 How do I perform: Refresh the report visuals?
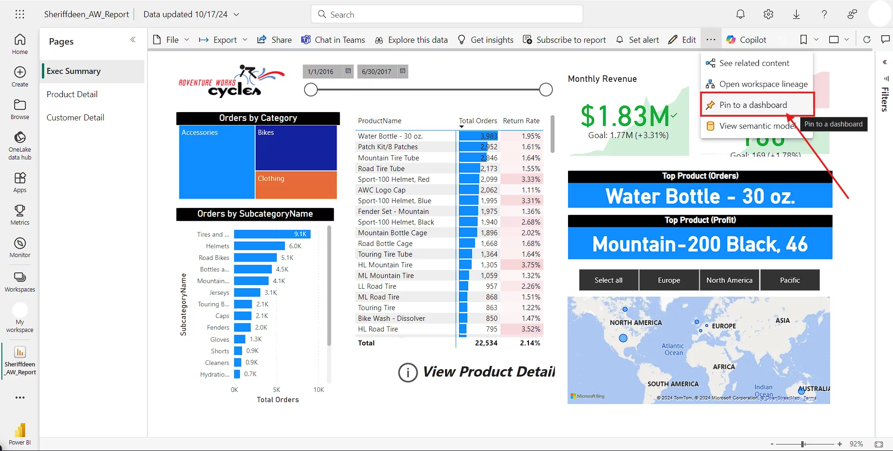[x=866, y=40]
